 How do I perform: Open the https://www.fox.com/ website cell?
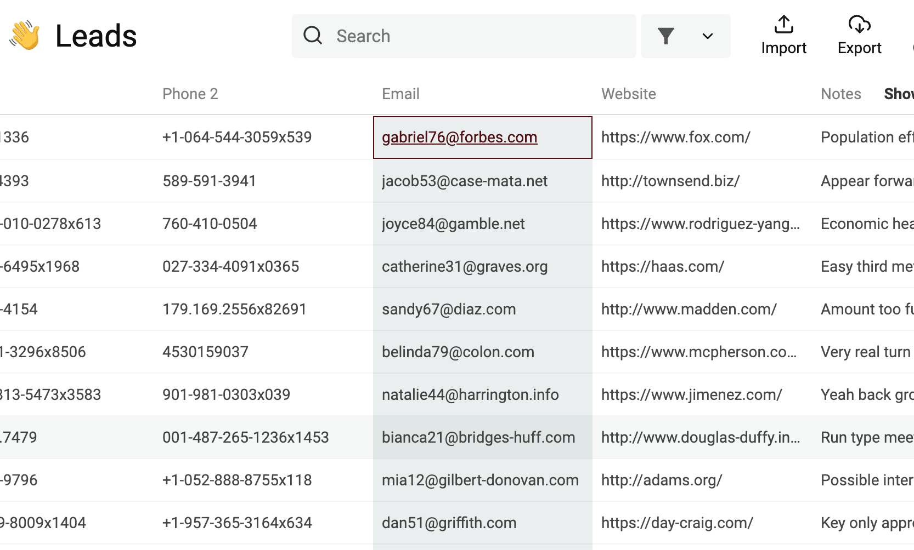(x=675, y=137)
